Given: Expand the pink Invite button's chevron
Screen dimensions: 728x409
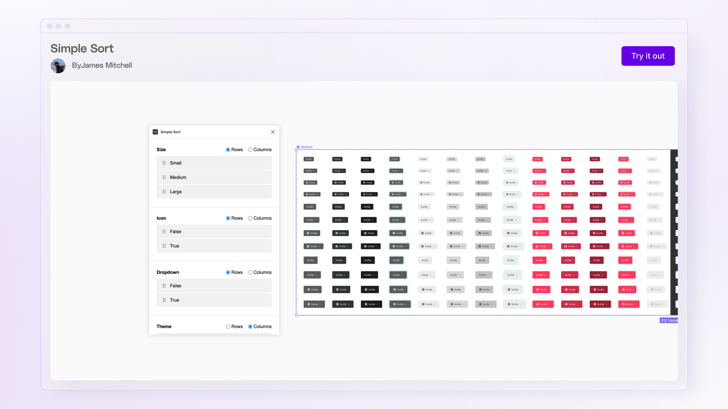Looking at the screenshot, I should click(x=543, y=171).
